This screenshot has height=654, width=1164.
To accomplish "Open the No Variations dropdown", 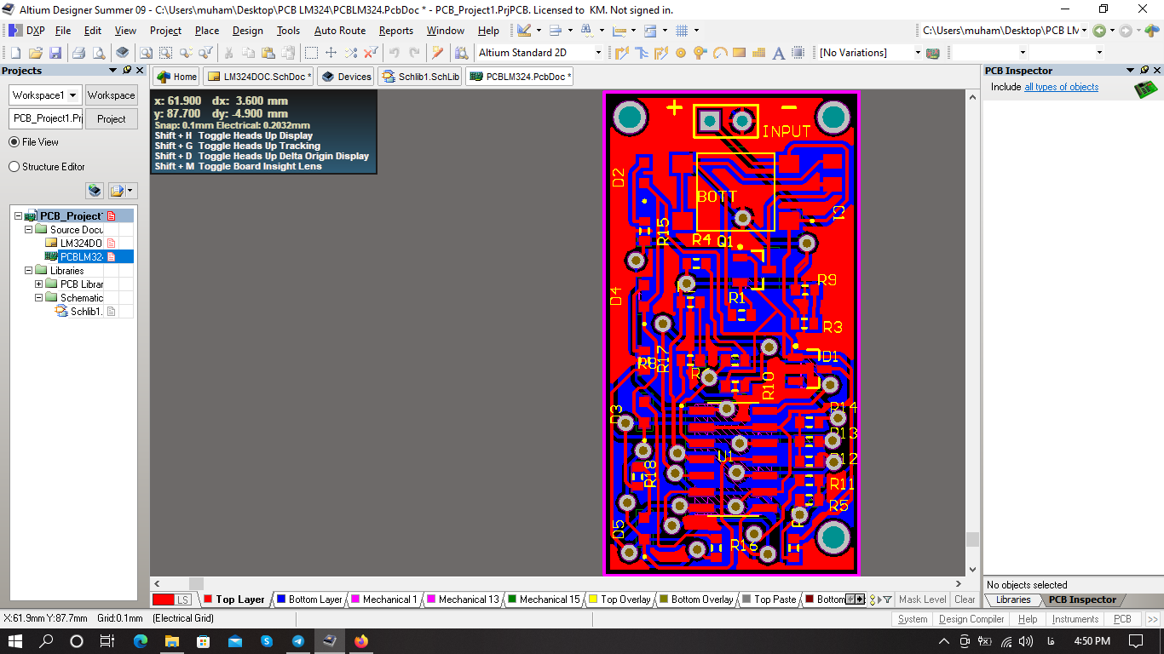I will point(918,53).
